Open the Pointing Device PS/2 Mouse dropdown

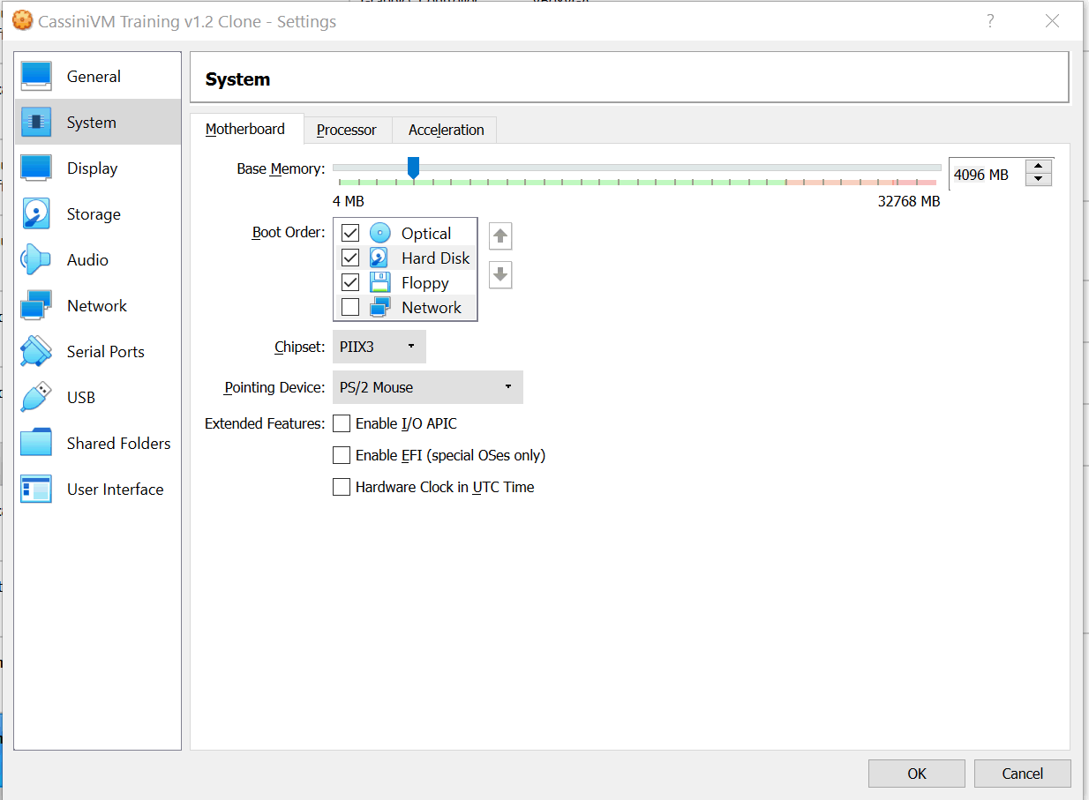tap(428, 387)
